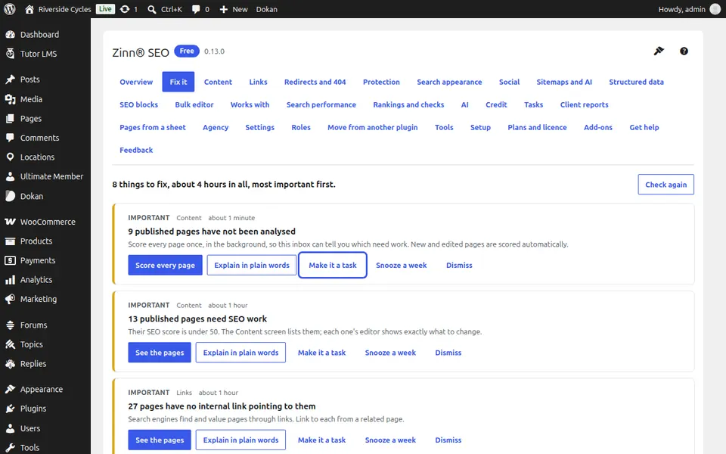Open the Feedback tab
Screen dimensions: 726x454
click(x=136, y=150)
